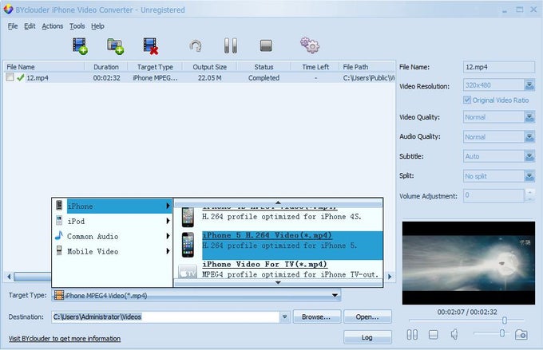Click the Add video file toolbar icon
543x350 pixels.
[x=80, y=46]
